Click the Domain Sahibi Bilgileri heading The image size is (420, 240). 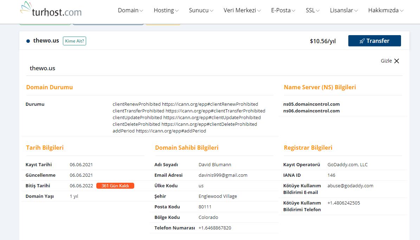(187, 148)
